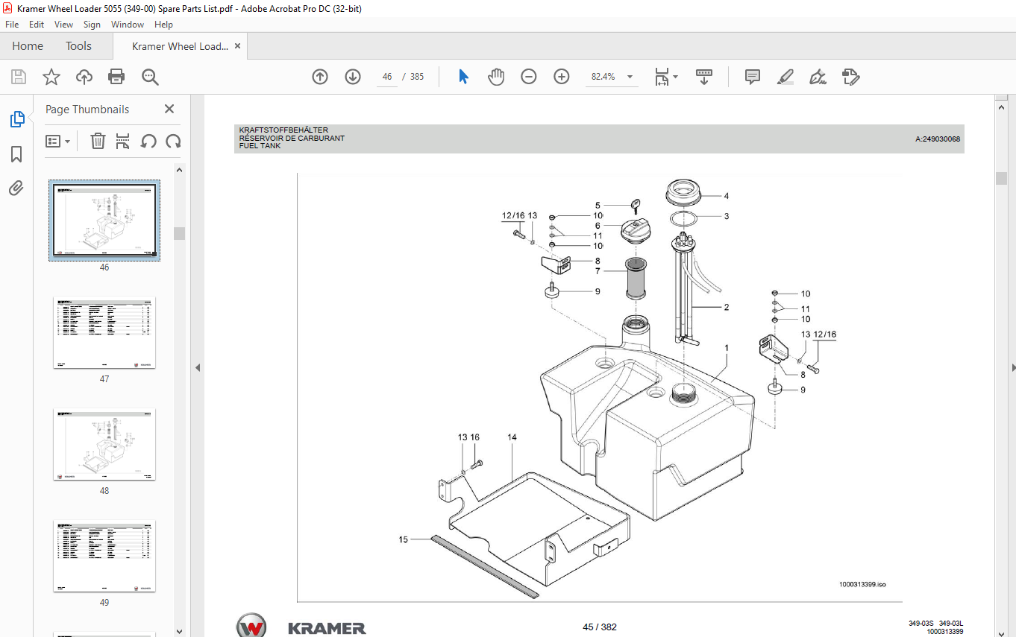Switch to the Home tab

28,46
